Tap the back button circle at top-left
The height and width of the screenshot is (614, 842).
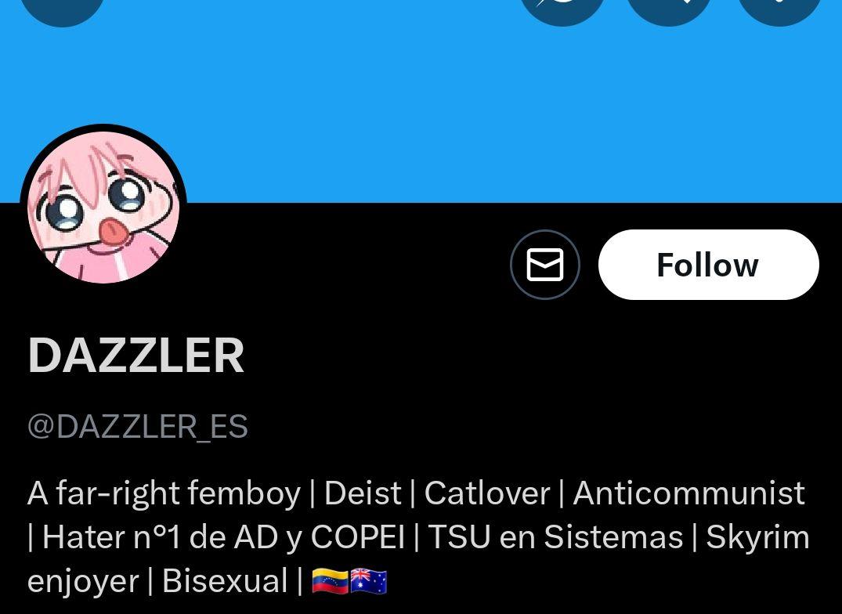tap(62, 6)
